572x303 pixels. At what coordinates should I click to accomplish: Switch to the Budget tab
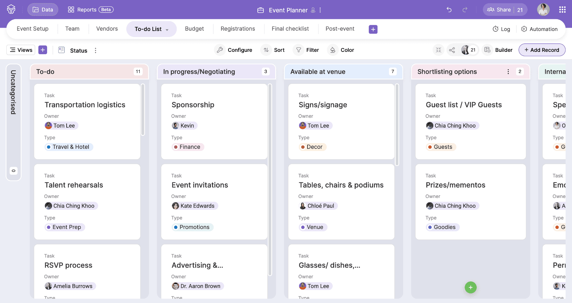194,29
